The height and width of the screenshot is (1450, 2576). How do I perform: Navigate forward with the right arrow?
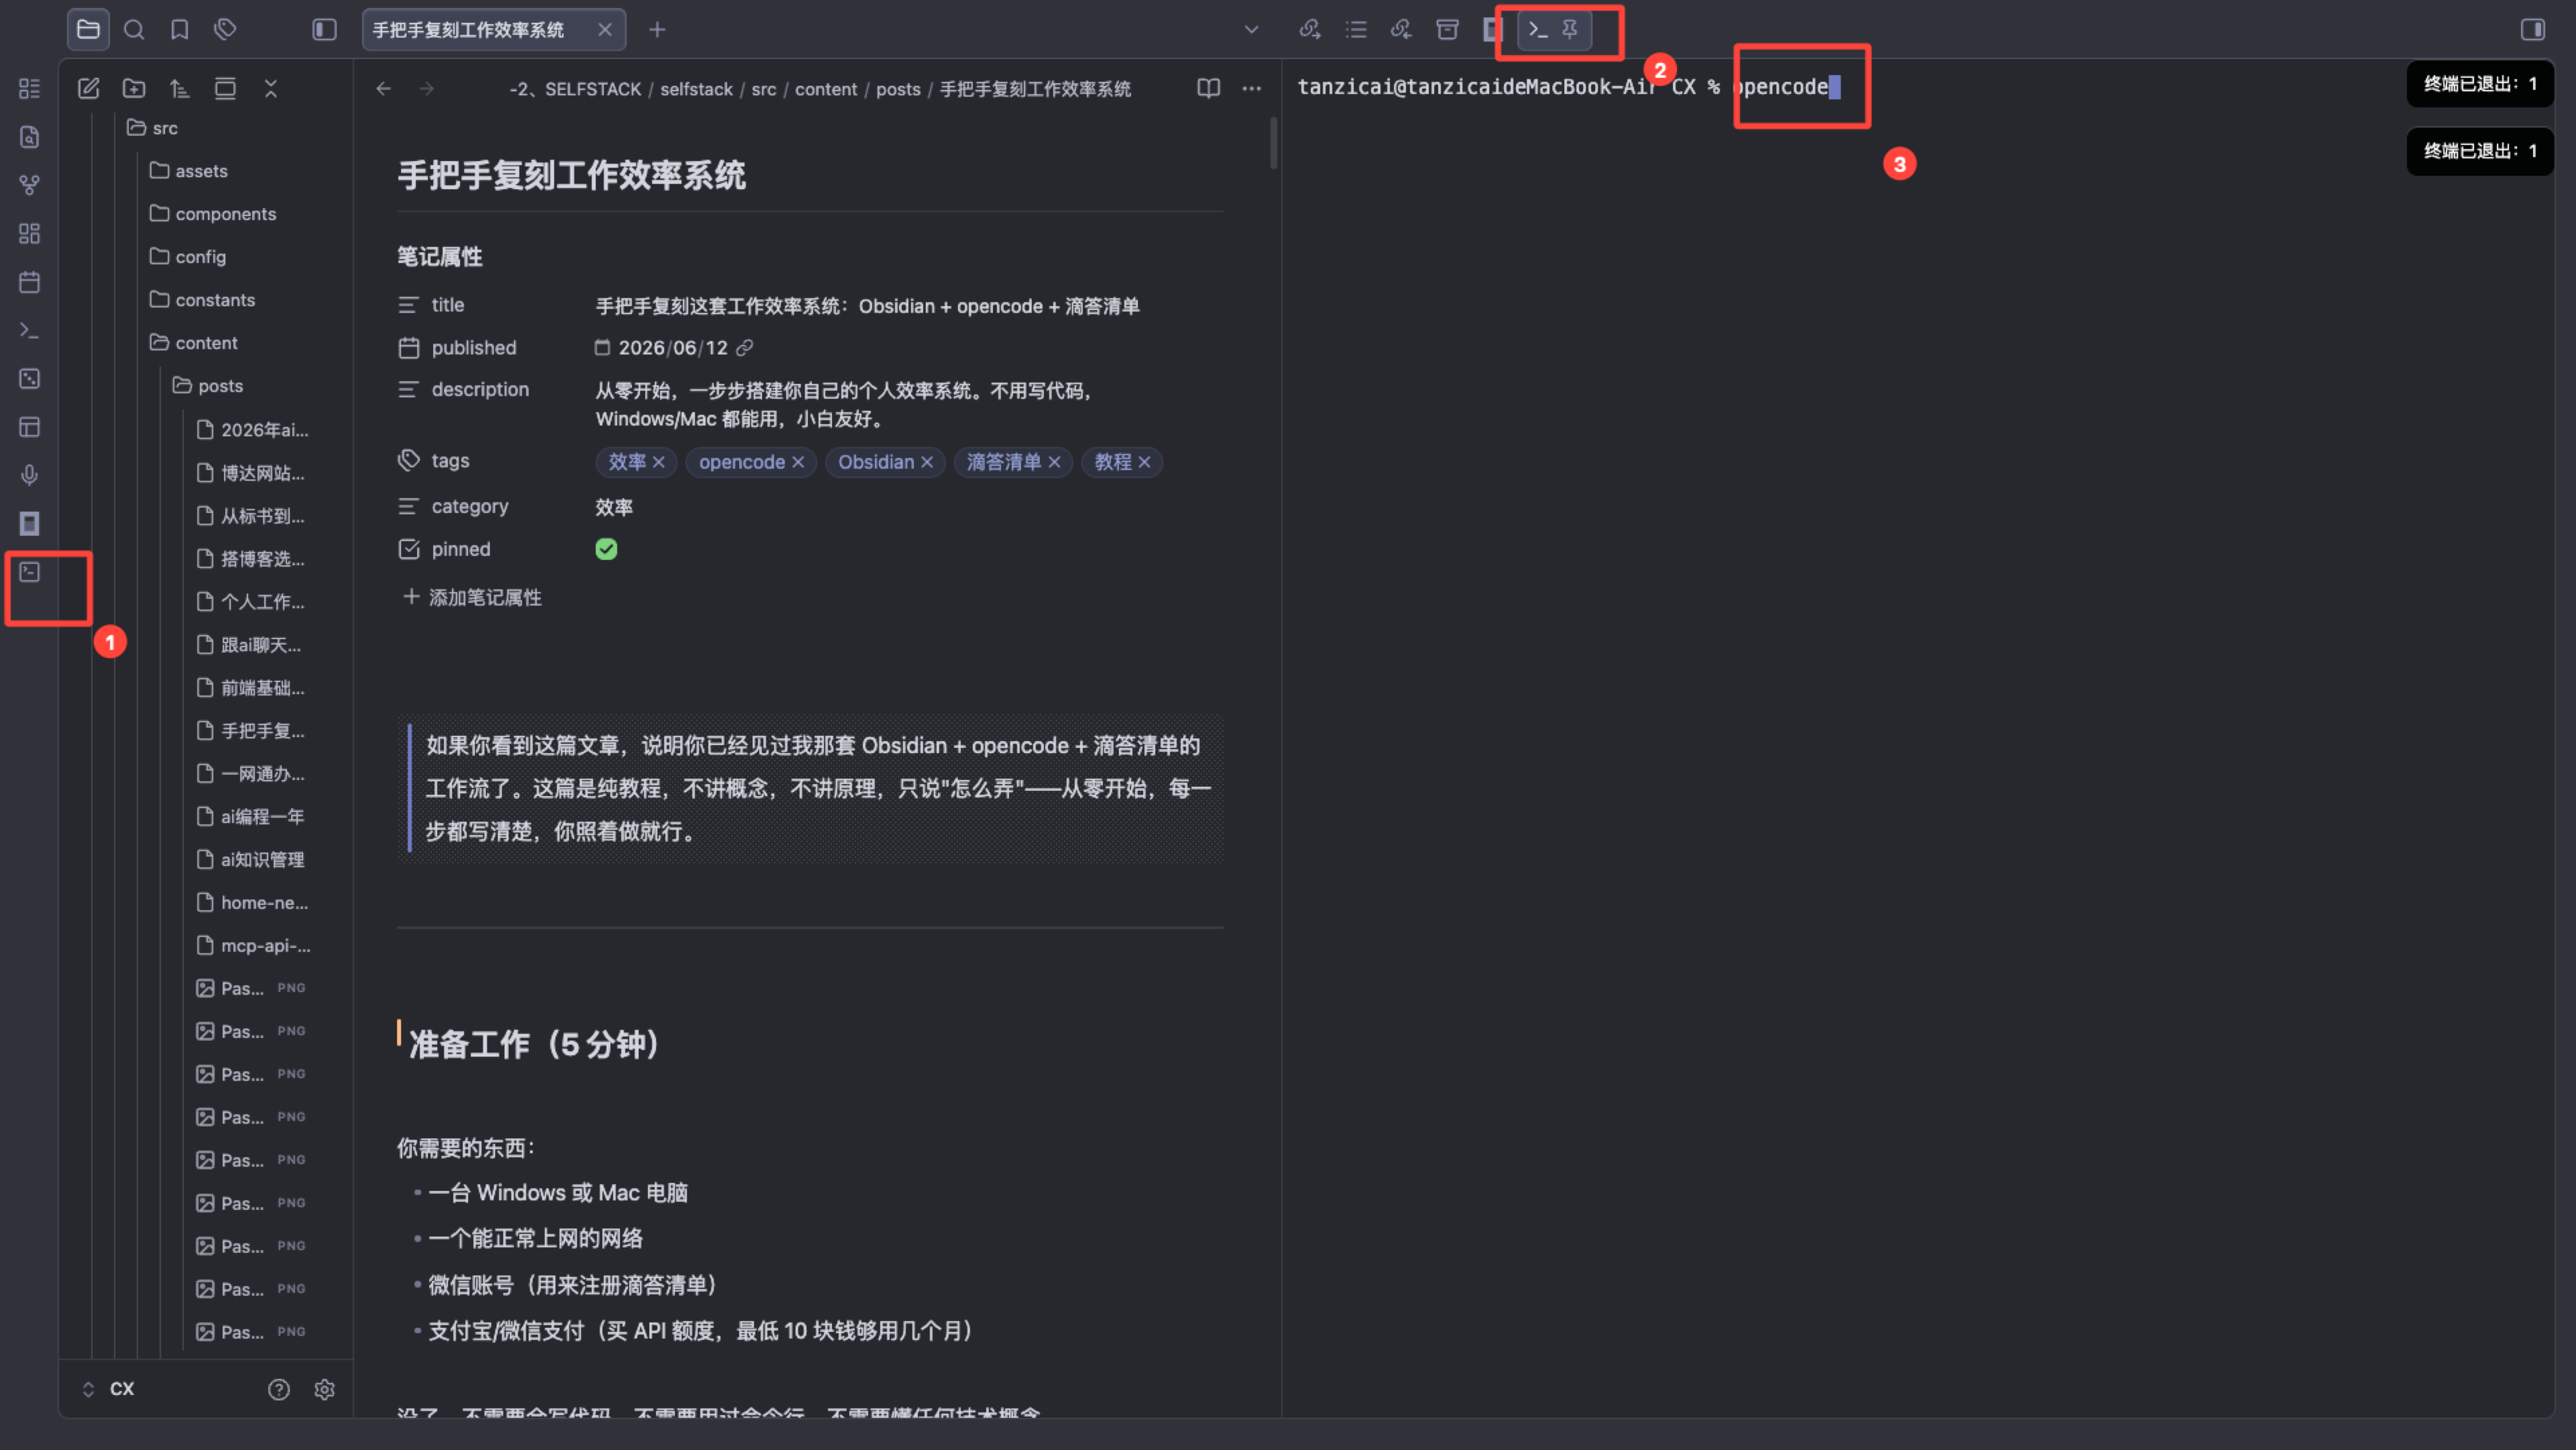pos(427,88)
